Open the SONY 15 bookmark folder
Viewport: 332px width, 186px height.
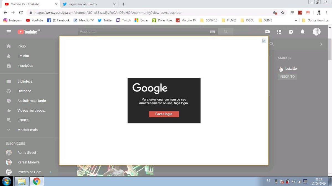click(x=209, y=20)
